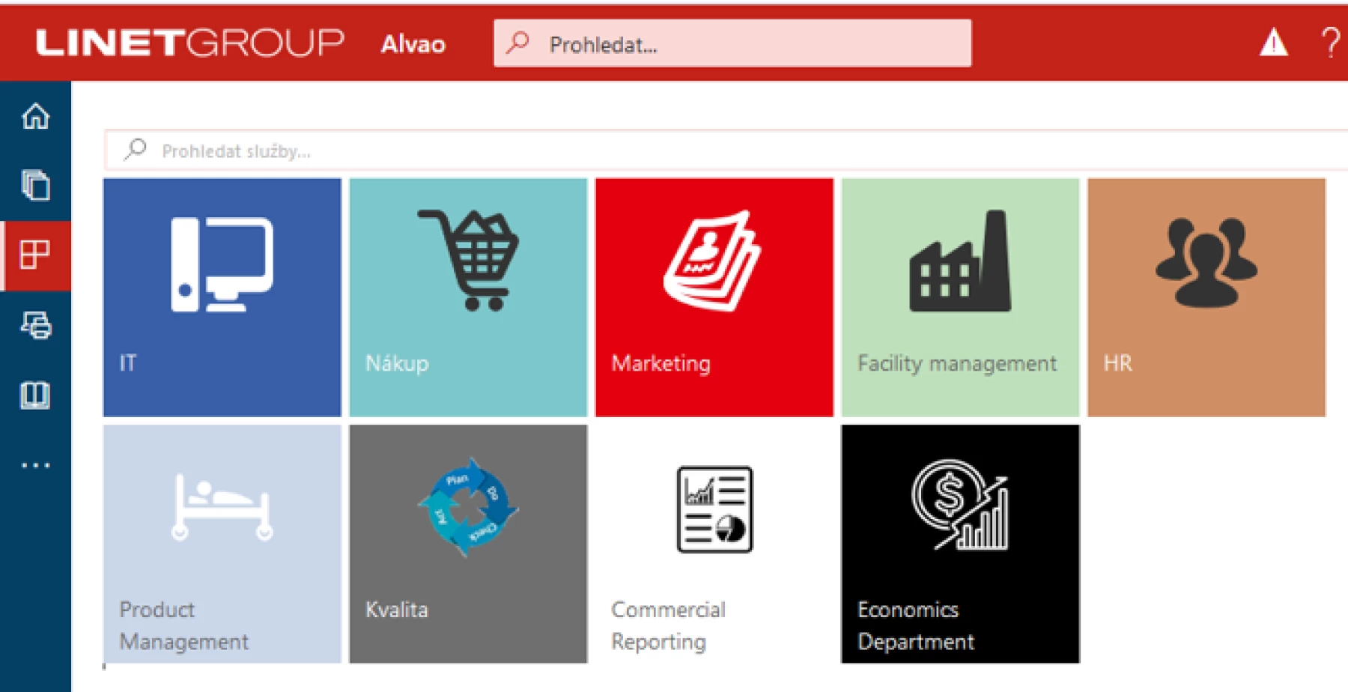1348x692 pixels.
Task: Click the Alvao label in the header
Action: click(413, 45)
